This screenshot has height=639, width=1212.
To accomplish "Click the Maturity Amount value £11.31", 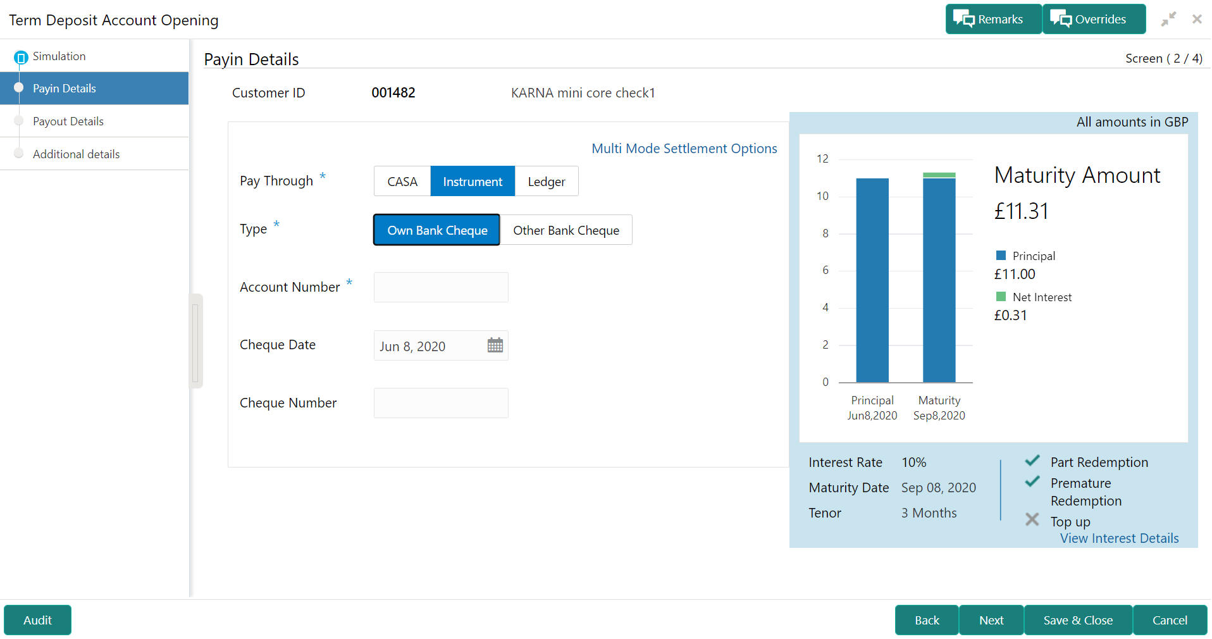I will coord(1022,211).
